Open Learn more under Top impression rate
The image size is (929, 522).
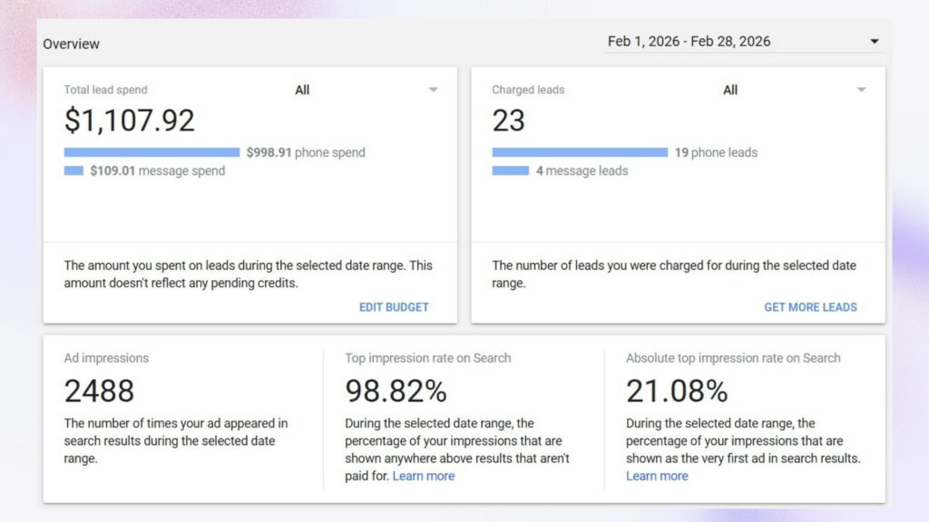point(423,476)
